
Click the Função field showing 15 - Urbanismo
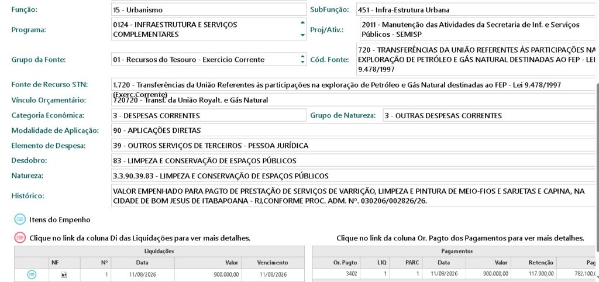[x=209, y=10]
